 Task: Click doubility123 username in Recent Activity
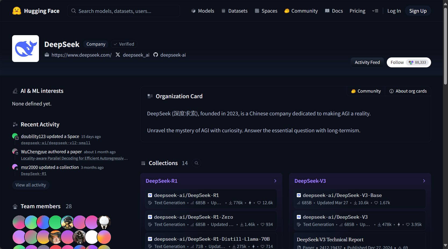click(33, 136)
